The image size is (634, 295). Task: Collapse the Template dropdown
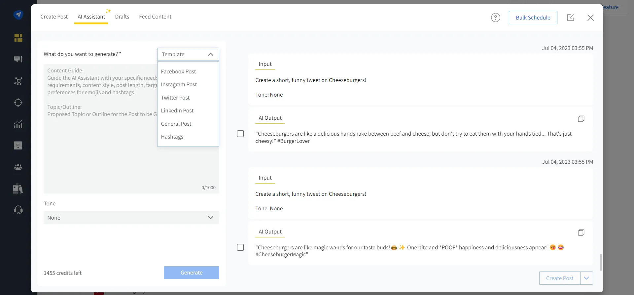coord(188,54)
